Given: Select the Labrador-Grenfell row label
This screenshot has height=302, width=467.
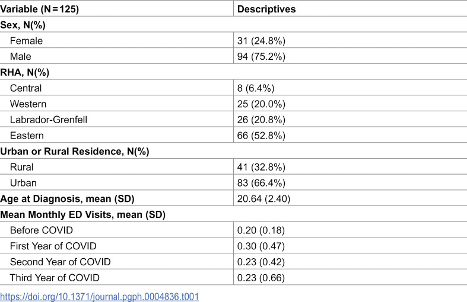Looking at the screenshot, I should [49, 120].
